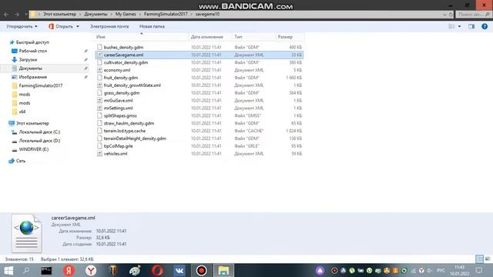Open Yandex Browser taskbar icon

91,270
